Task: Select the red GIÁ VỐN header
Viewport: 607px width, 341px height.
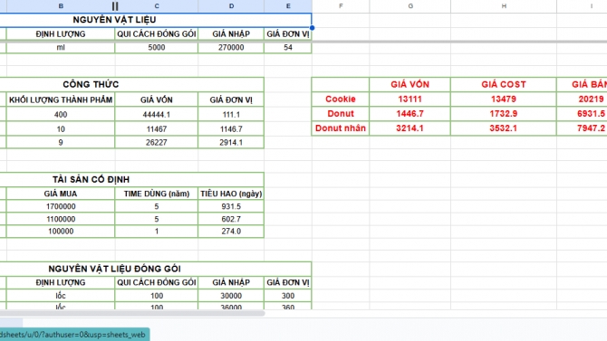Action: [410, 85]
